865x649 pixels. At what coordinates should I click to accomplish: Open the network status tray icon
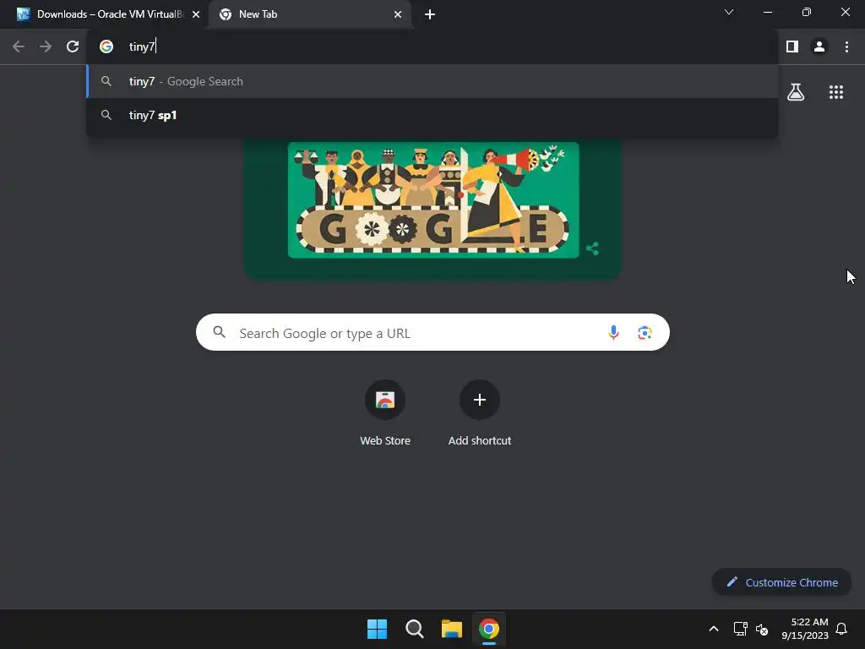point(740,629)
